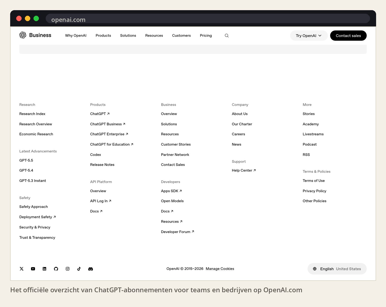
Task: Open Customer Stories link
Action: [x=176, y=144]
